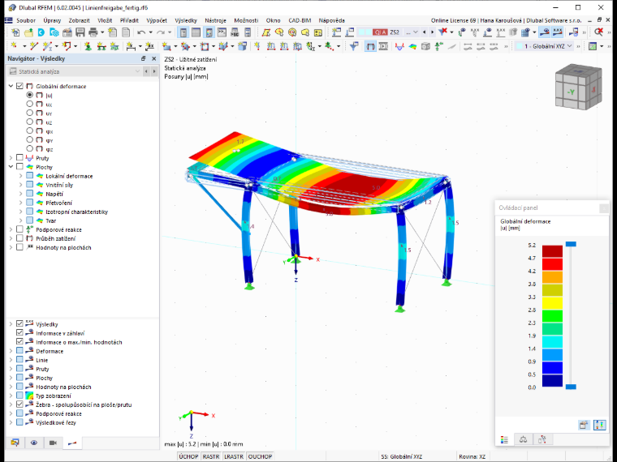This screenshot has height=462, width=617.
Task: Toggle the Žebra - spolupůsobící checkbox
Action: 19,404
